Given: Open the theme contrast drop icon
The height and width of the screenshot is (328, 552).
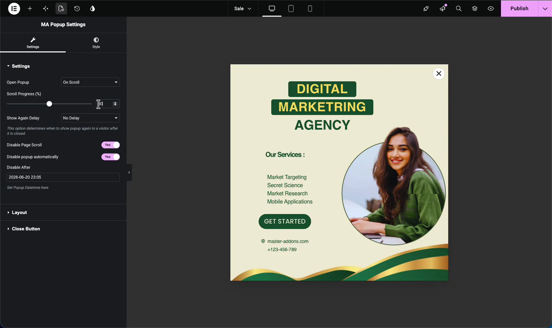Looking at the screenshot, I should click(93, 9).
